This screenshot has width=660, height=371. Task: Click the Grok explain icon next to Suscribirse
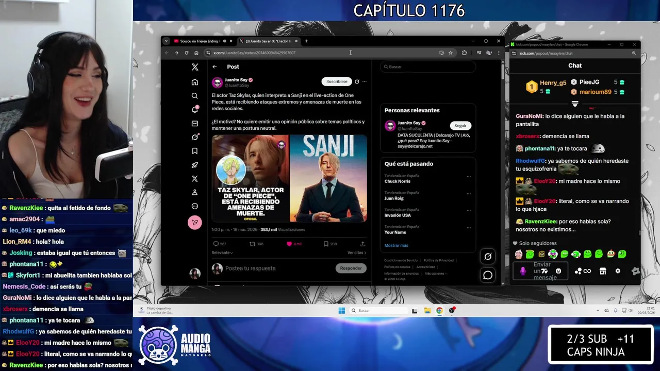(x=357, y=81)
